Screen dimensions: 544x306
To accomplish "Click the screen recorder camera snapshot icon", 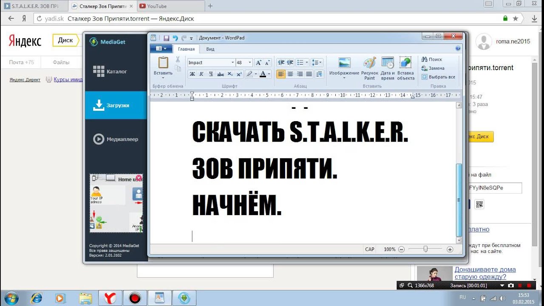I will coord(511,286).
